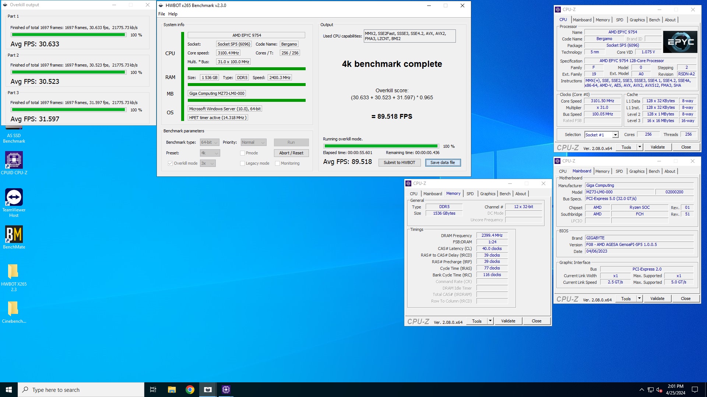Click CPU-Z memory window title icon

click(408, 183)
